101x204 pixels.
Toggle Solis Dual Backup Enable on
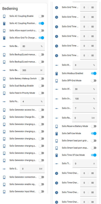point(41,86)
